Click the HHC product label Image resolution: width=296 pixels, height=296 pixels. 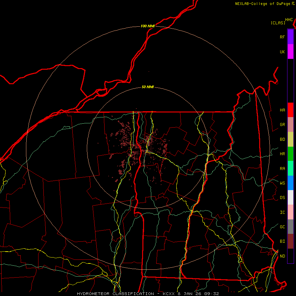click(x=289, y=20)
